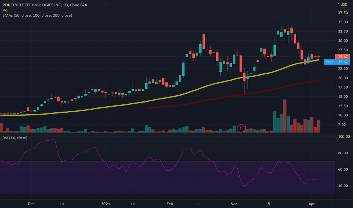Screen dimensions: 353x208
Task: Click the 37.50 price axis label
Action: click(343, 13)
